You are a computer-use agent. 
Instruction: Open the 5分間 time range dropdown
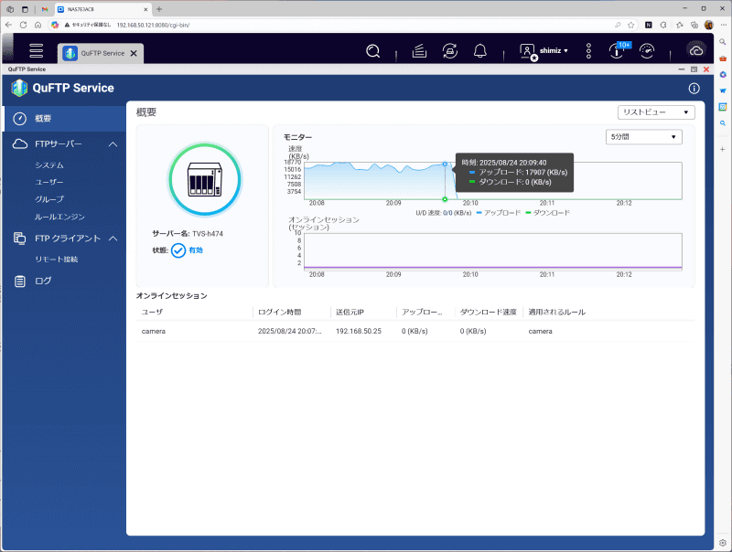pos(642,134)
